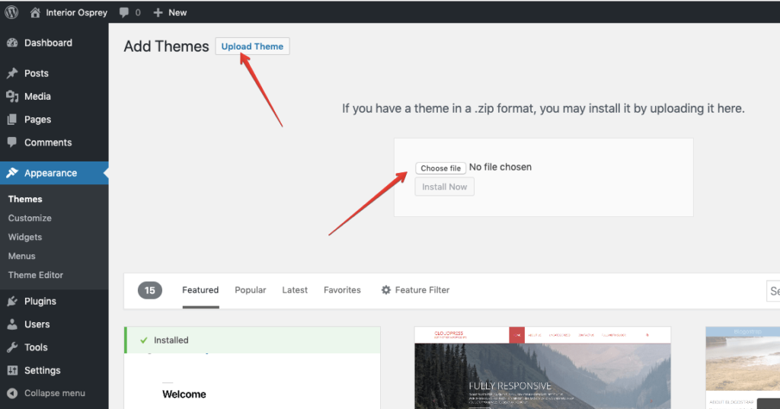Collapse the admin sidebar menu
The image size is (780, 409).
[54, 393]
